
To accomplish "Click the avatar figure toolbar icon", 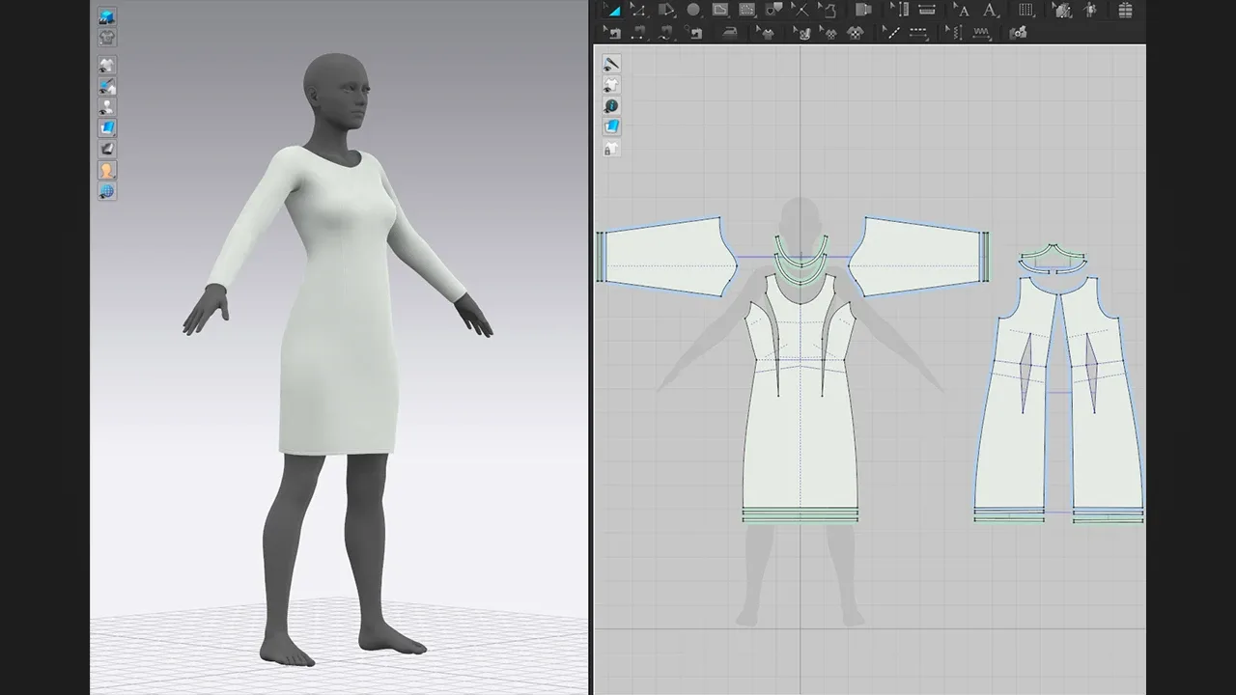I will [1090, 10].
